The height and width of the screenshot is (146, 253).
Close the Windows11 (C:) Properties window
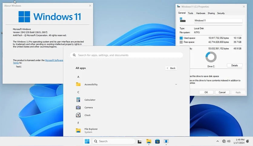[244, 7]
